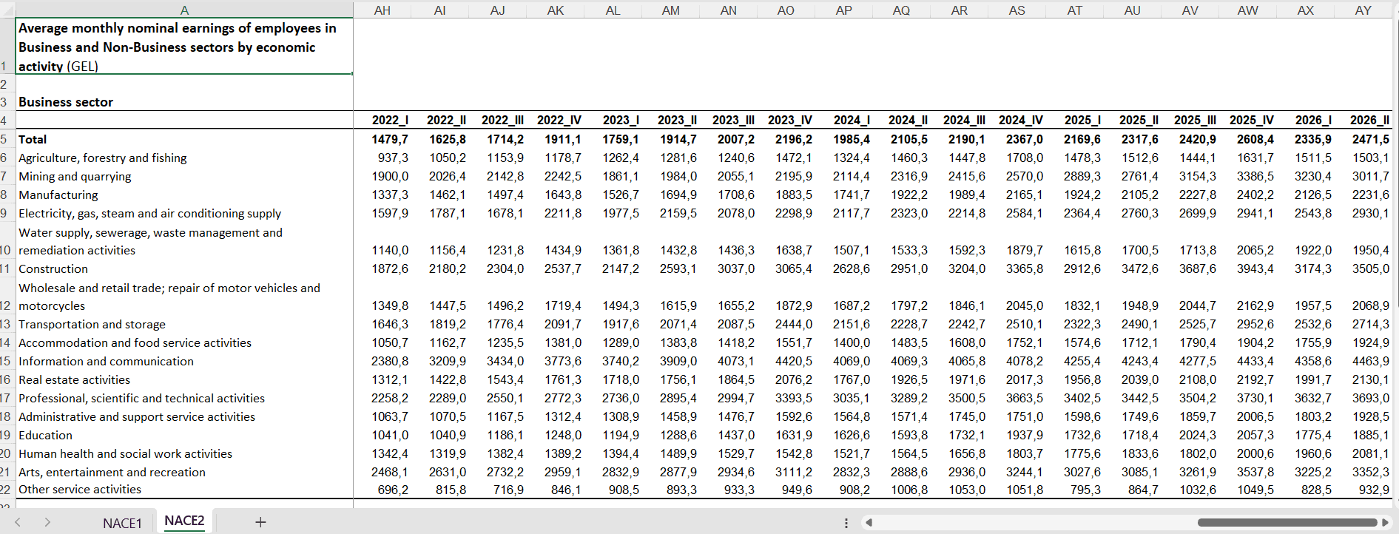
Task: Switch to the NACE1 sheet tab
Action: tap(122, 523)
